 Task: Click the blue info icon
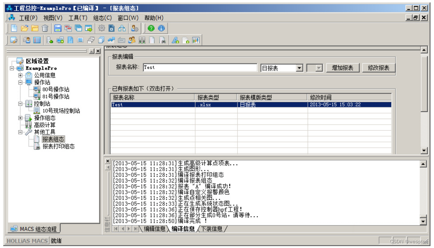tap(161, 28)
